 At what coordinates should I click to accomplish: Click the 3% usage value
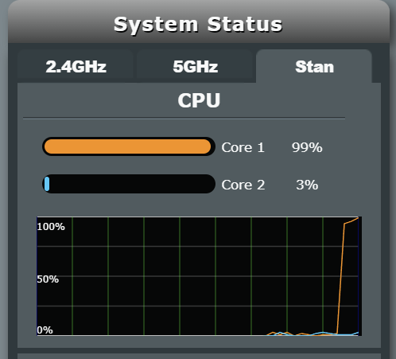[x=307, y=185]
